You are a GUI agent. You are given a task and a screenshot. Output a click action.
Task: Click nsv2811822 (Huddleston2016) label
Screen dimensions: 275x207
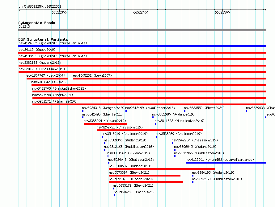(180, 121)
